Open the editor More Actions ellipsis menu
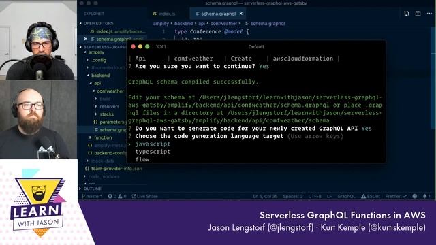 [429, 14]
